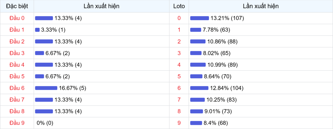Click the red "Đầu 0" link
The image size is (333, 129).
click(17, 18)
